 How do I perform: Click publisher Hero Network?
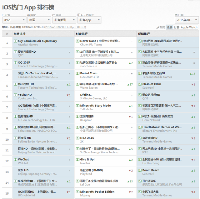151,120
